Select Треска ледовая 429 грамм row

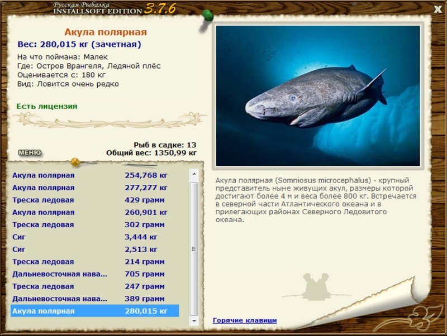pyautogui.click(x=94, y=200)
